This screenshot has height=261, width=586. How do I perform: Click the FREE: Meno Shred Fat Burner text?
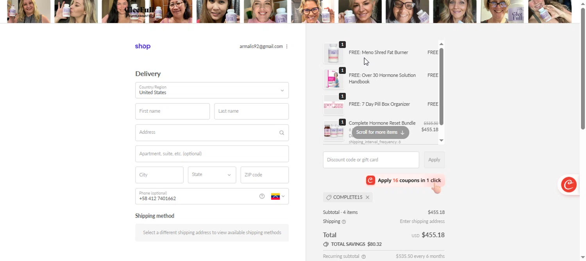coord(378,52)
